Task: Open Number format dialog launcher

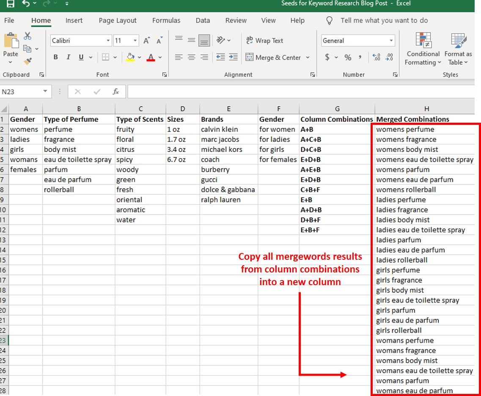Action: (395, 74)
